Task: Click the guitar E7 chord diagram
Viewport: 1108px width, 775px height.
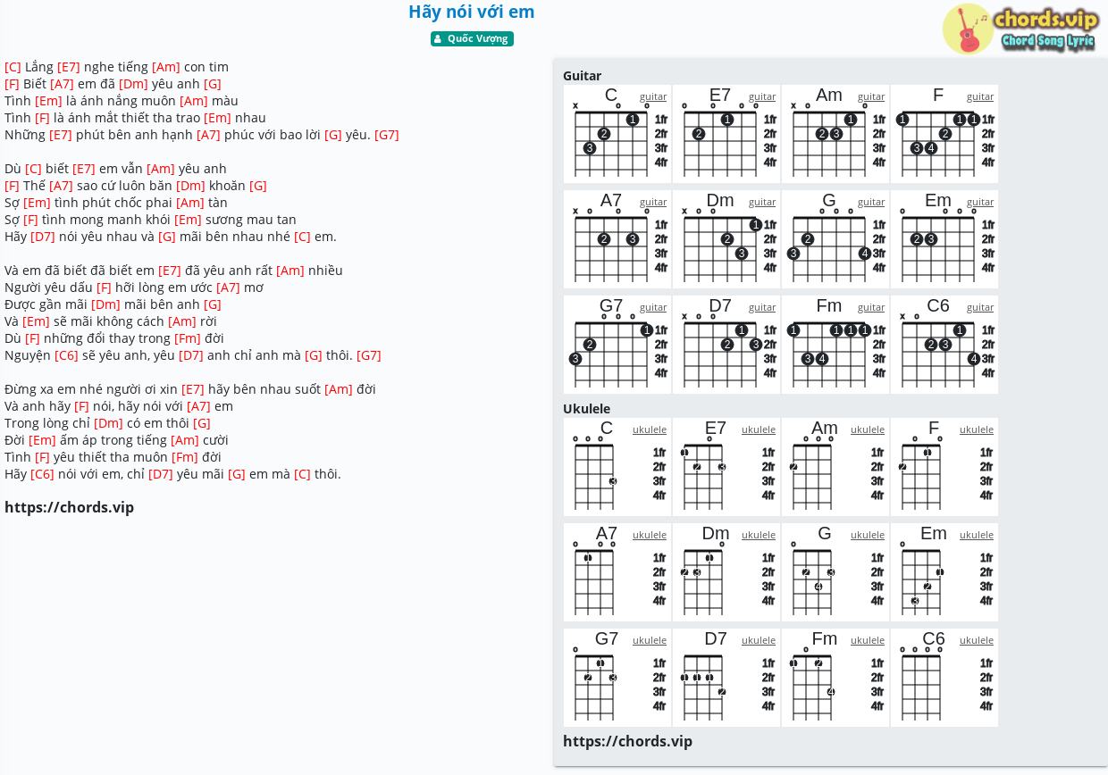Action: (726, 134)
